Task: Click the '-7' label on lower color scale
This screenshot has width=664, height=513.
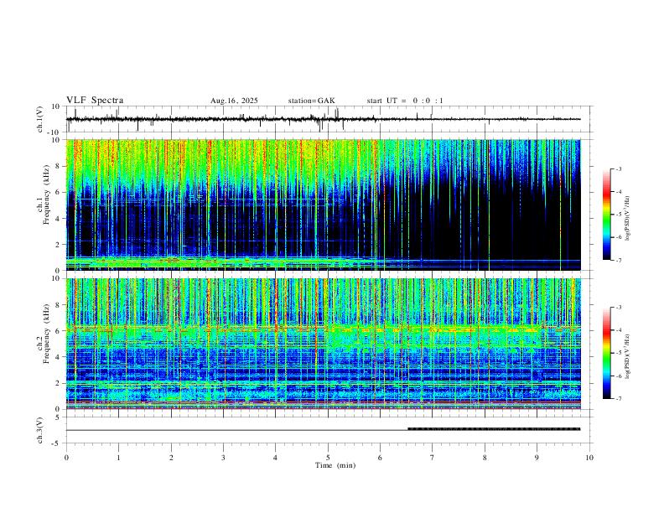Action: pyautogui.click(x=618, y=399)
